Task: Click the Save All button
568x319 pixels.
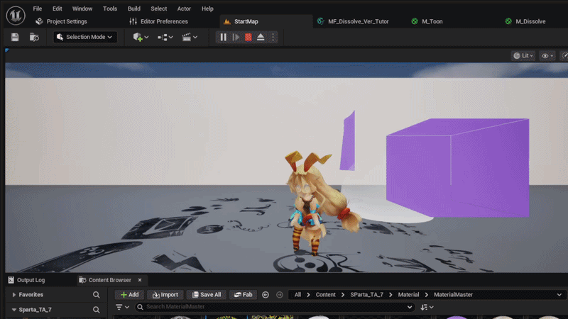Action: (x=207, y=295)
